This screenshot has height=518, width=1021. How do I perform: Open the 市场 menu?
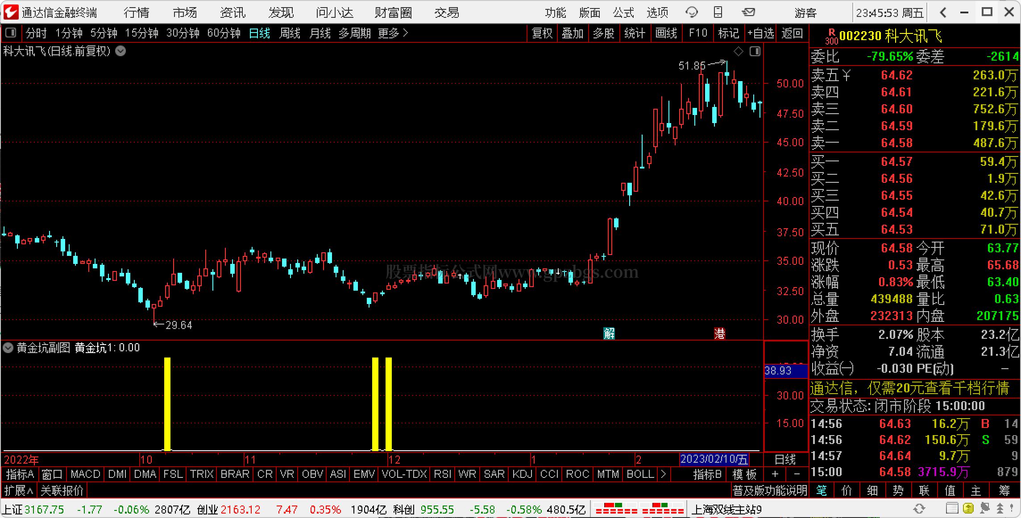[x=185, y=12]
